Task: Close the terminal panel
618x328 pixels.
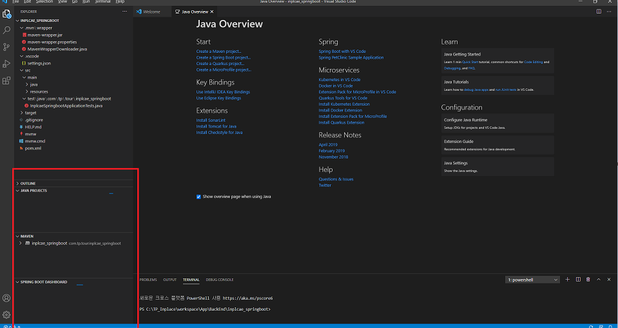Action: pyautogui.click(x=609, y=280)
